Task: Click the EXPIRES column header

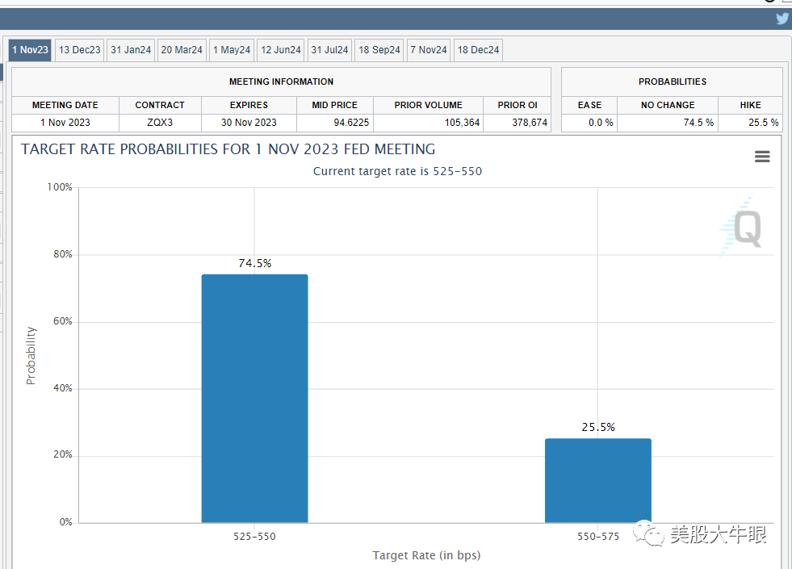Action: (249, 105)
